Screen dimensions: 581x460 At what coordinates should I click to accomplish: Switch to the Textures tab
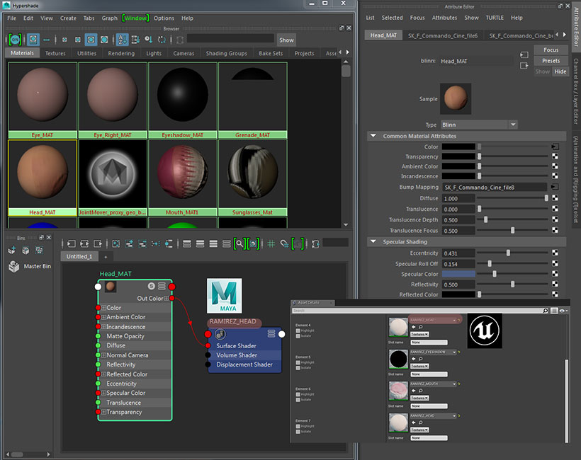55,53
